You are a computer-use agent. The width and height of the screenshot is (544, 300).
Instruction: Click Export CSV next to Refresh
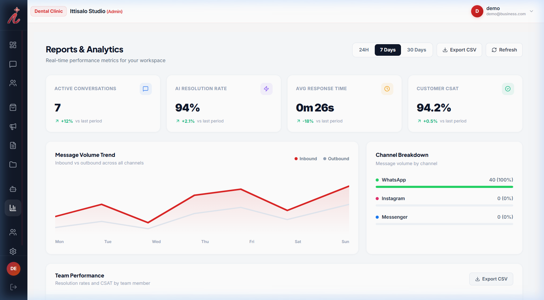(x=460, y=50)
